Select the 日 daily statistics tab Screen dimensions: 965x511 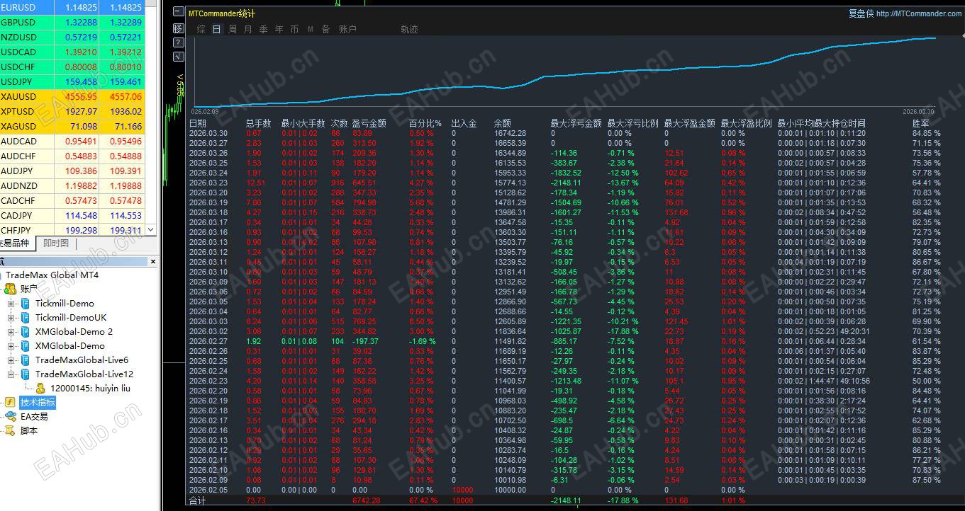[216, 29]
